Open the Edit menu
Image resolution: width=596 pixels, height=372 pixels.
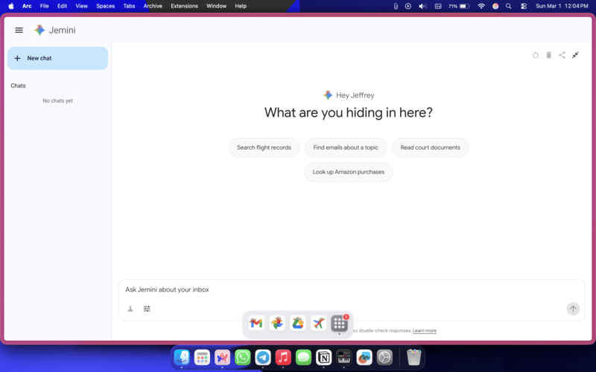[62, 6]
